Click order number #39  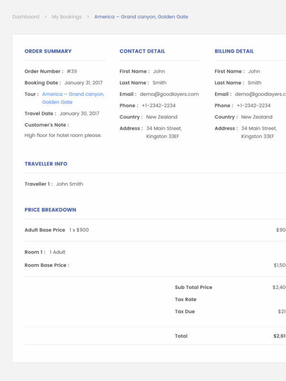(x=71, y=71)
